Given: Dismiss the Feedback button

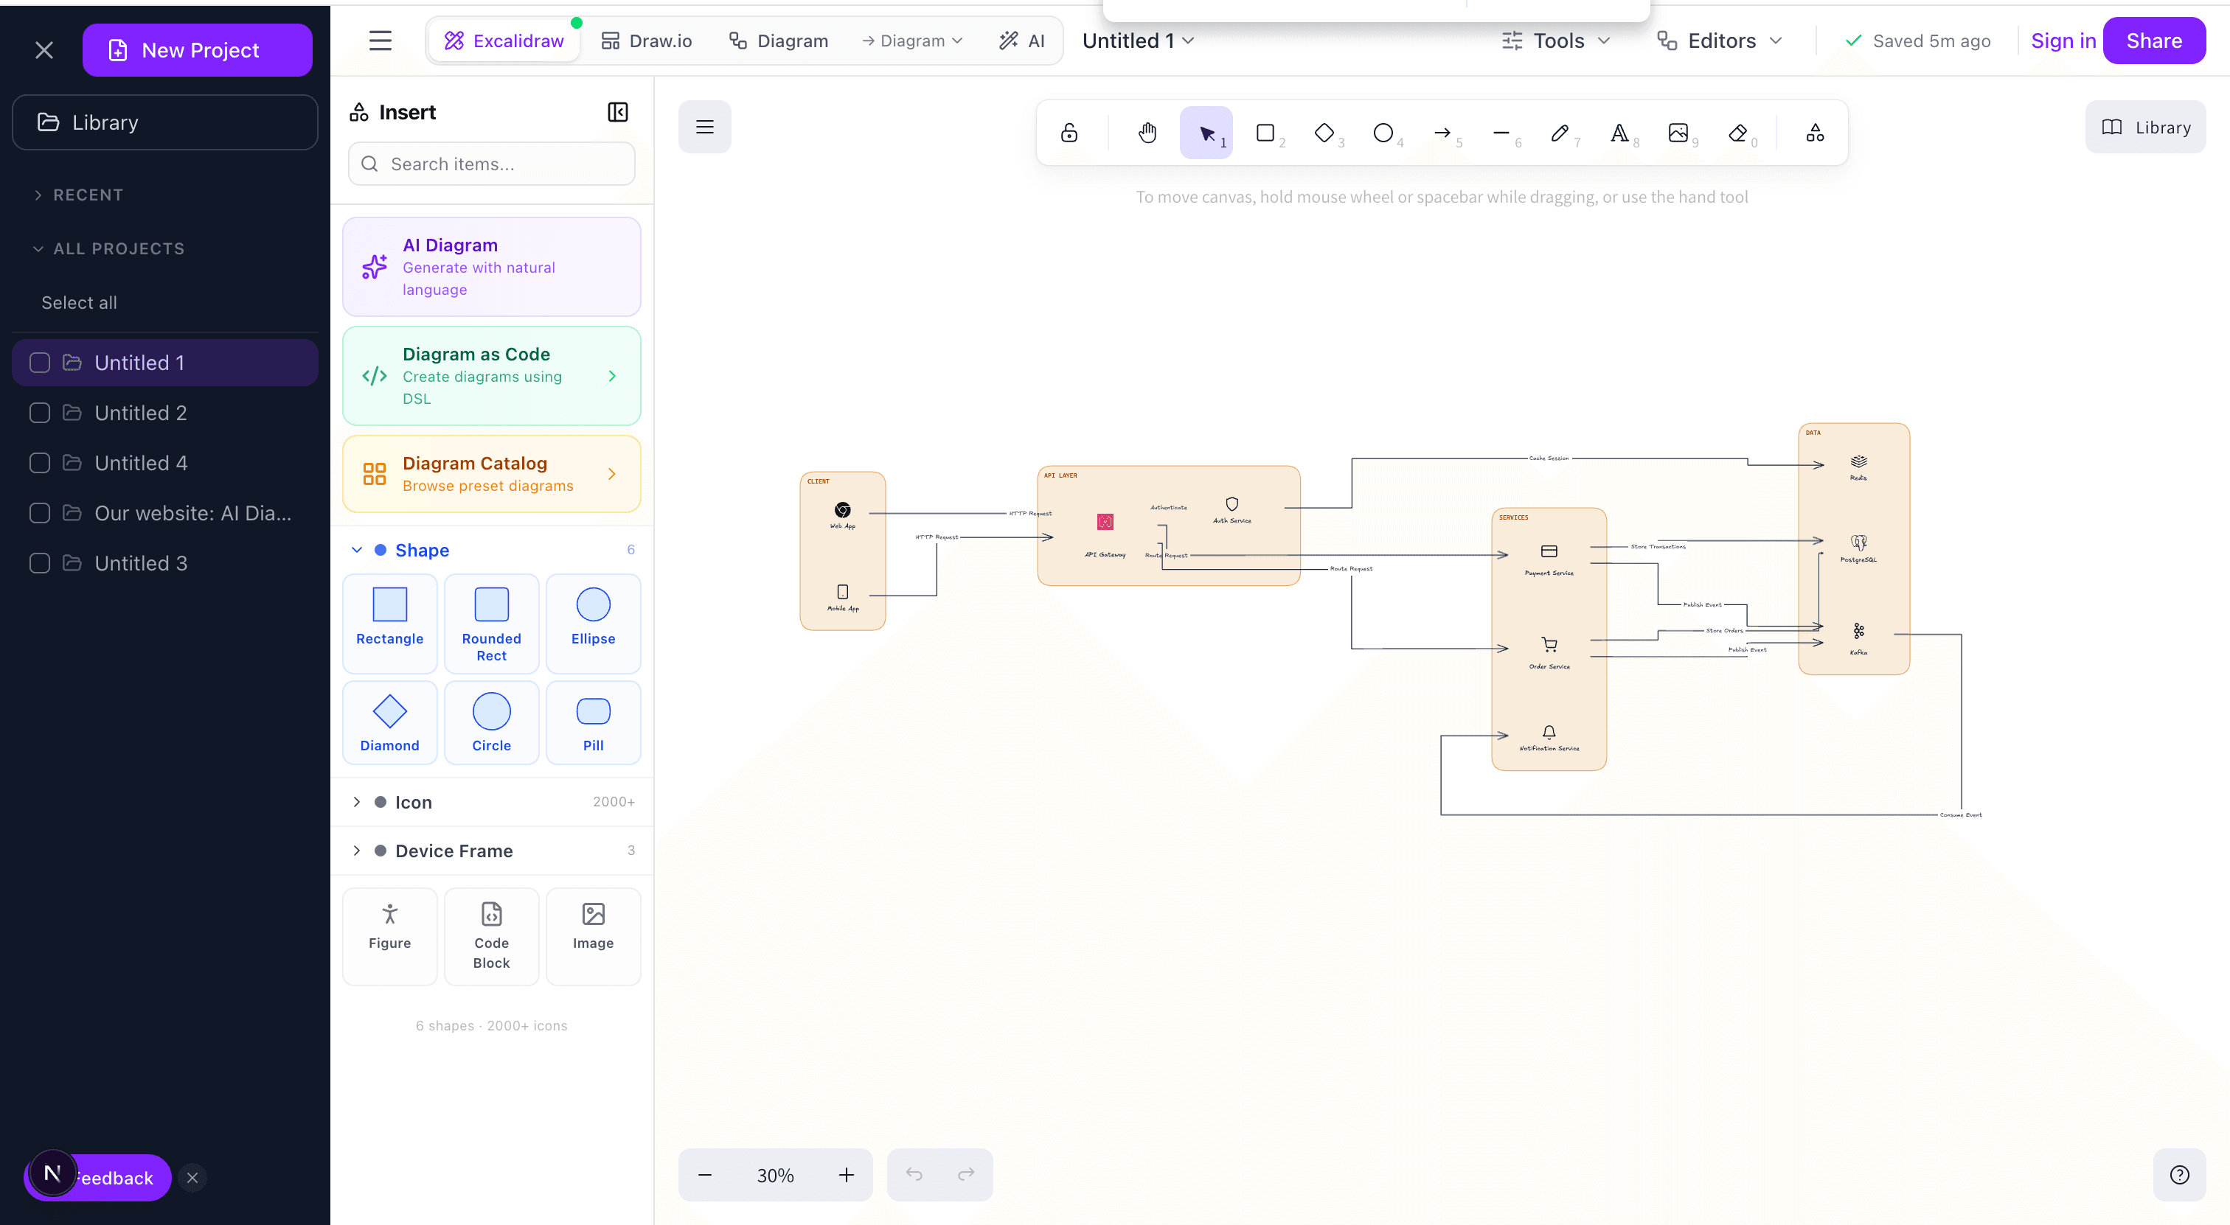Looking at the screenshot, I should 192,1177.
